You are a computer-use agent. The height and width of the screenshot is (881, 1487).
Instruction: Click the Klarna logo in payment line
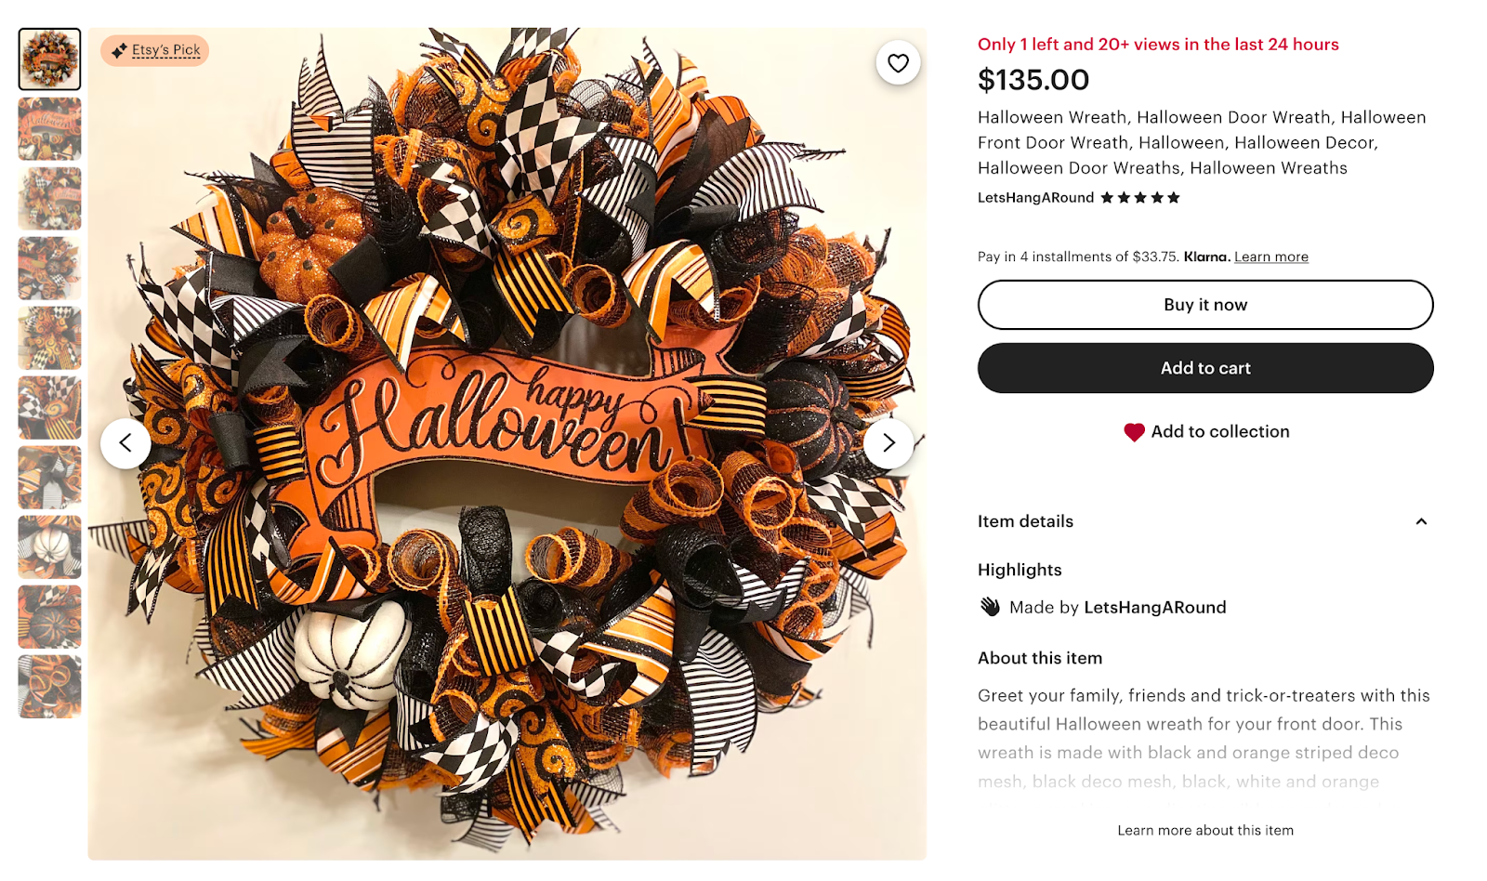(x=1205, y=256)
